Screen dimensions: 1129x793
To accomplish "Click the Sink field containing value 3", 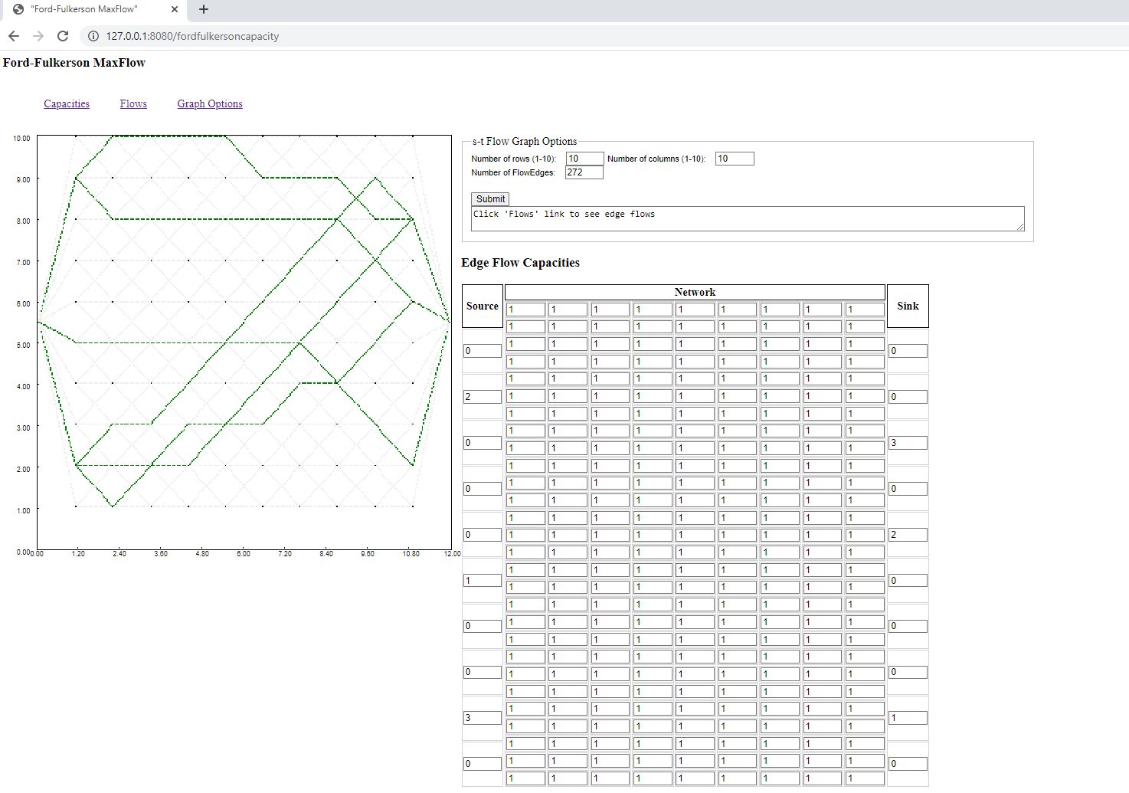I will pos(907,442).
